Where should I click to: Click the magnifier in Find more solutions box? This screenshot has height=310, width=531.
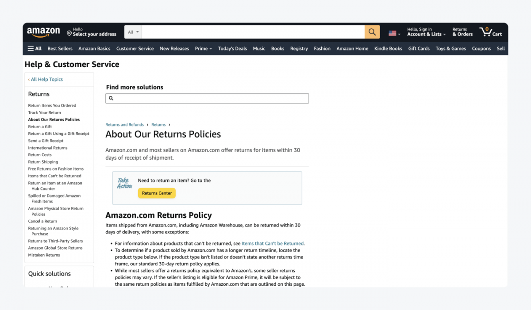point(111,98)
